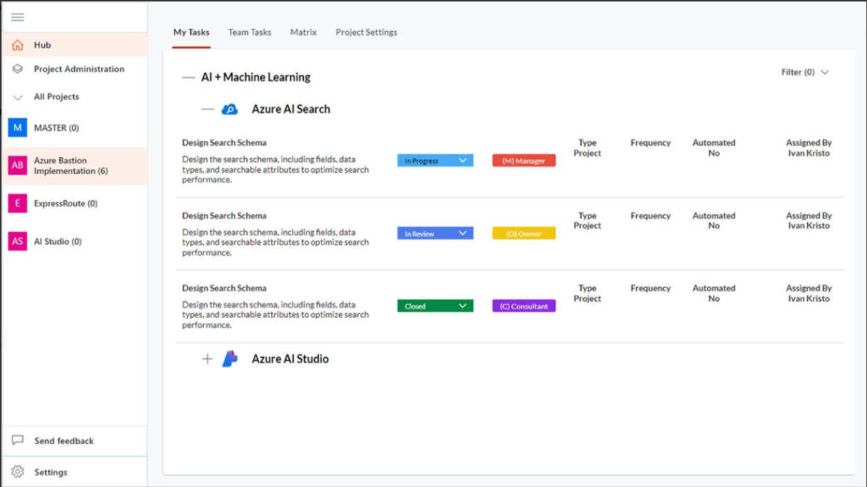Click Frequency label in the Manager row
Viewport: 867px width, 487px height.
click(651, 142)
